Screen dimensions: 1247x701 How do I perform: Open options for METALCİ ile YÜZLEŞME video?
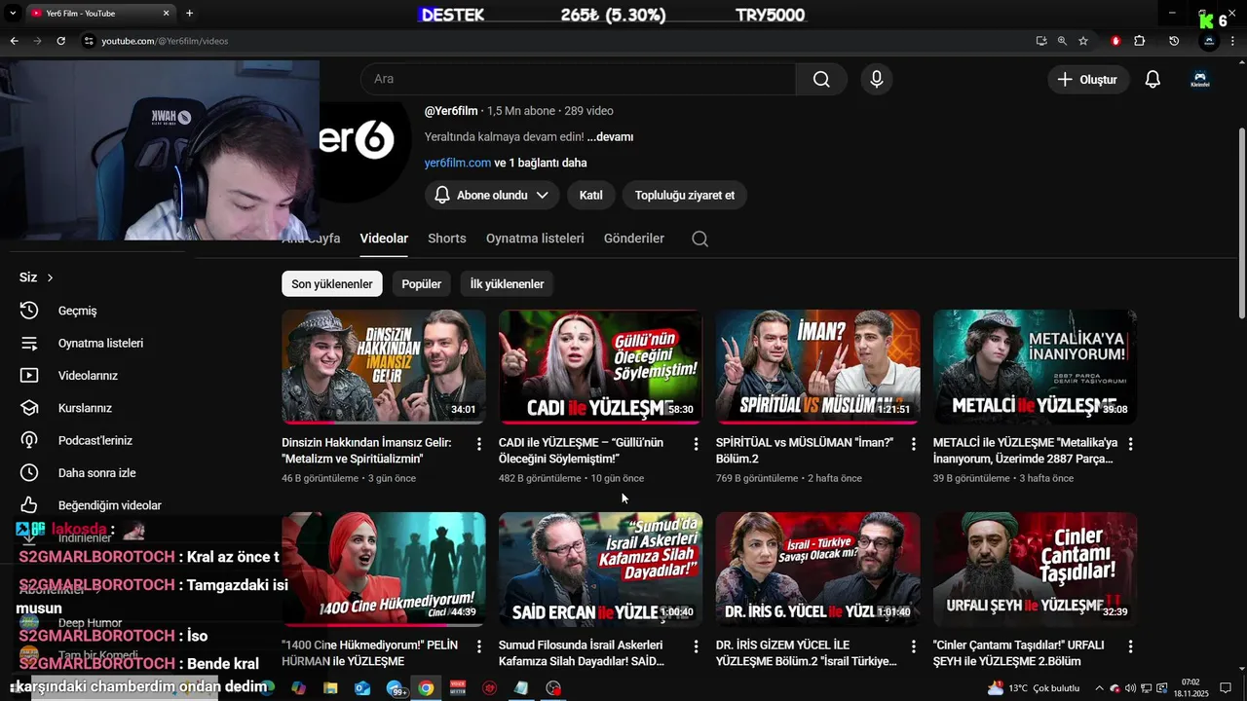pyautogui.click(x=1130, y=444)
